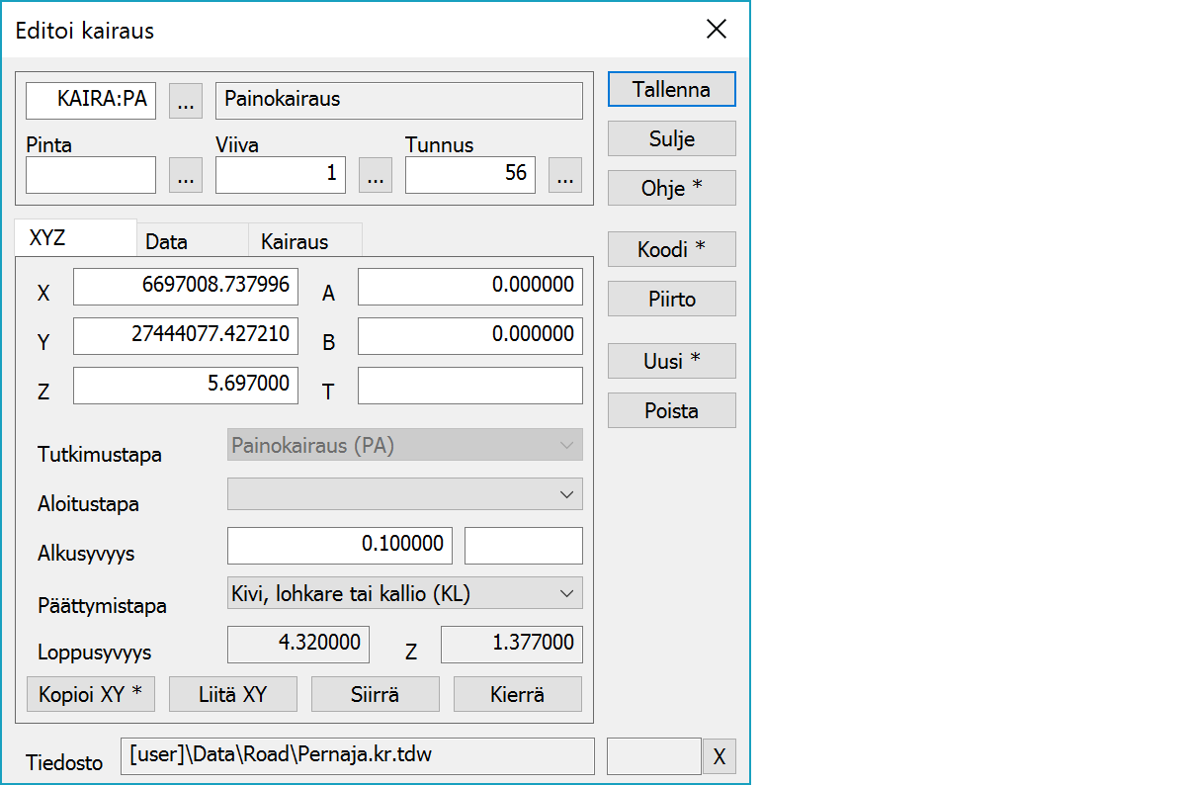Image resolution: width=1186 pixels, height=785 pixels.
Task: Open help with the Ohje button
Action: [x=671, y=188]
